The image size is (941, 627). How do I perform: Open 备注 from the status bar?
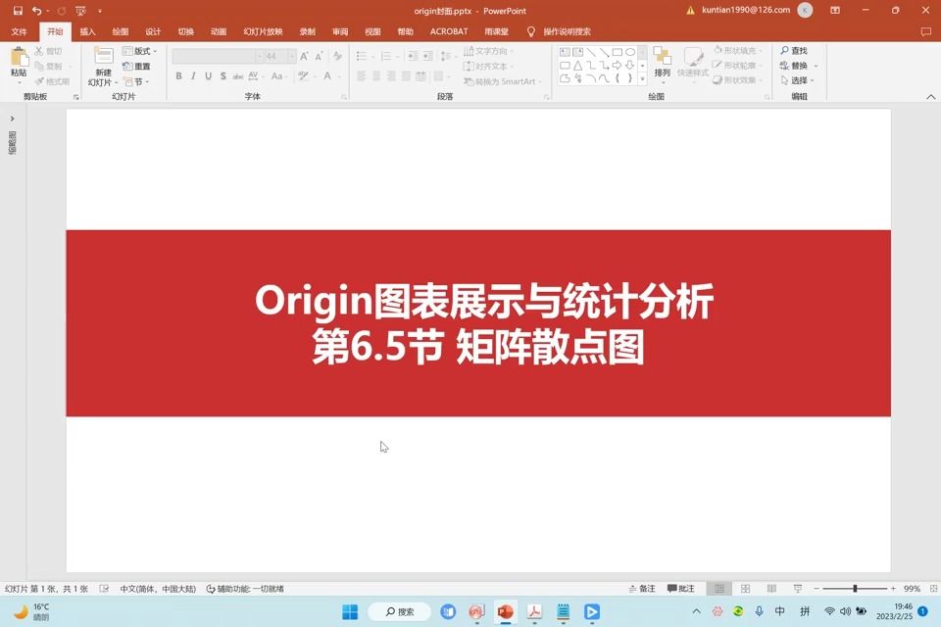[642, 588]
